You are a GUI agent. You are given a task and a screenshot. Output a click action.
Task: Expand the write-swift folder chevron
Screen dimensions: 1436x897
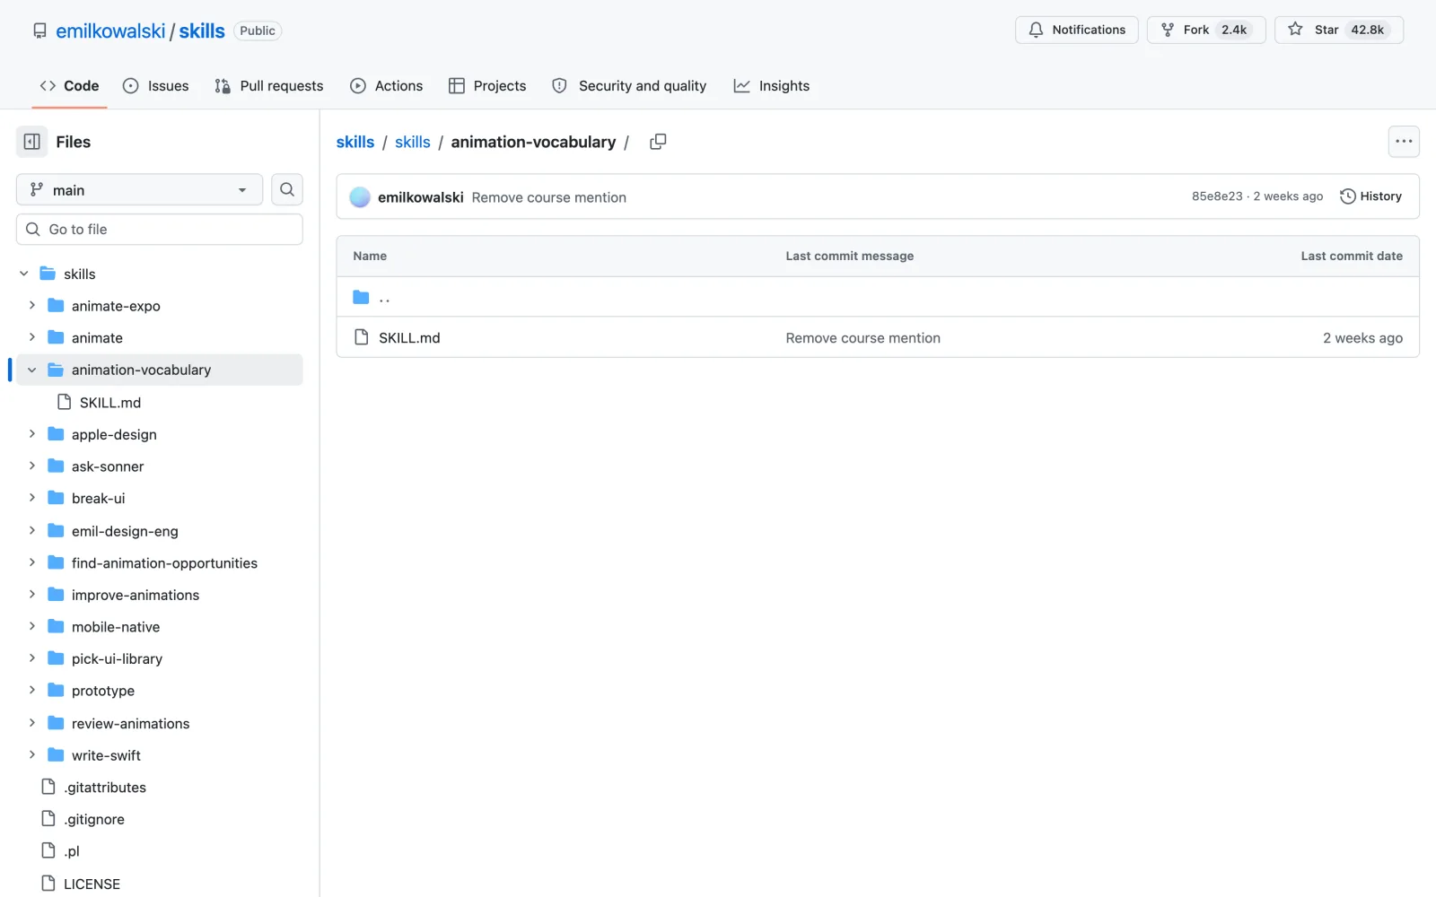pyautogui.click(x=32, y=754)
